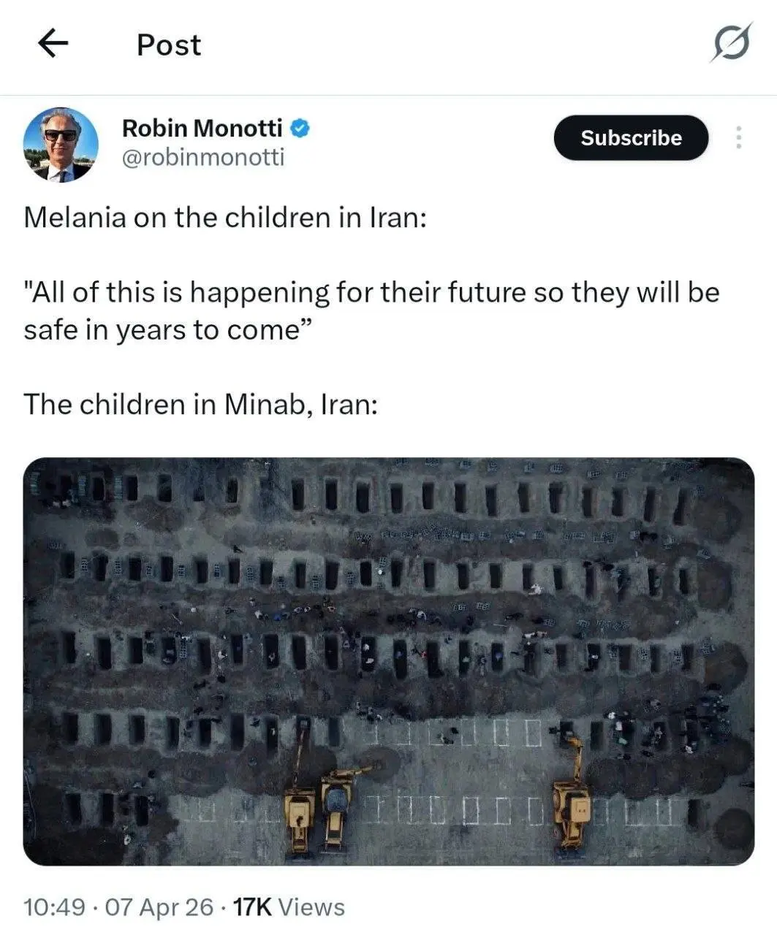Click the blue verified badge

[300, 129]
